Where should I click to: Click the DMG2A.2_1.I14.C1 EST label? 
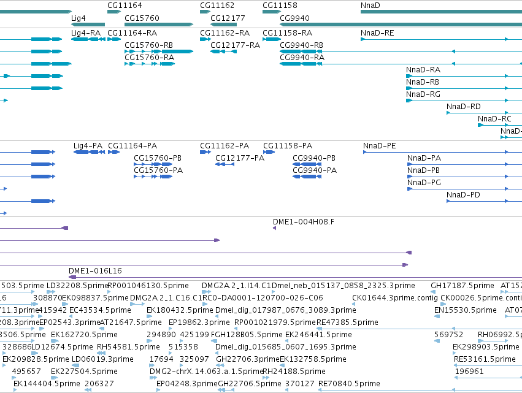pos(236,286)
